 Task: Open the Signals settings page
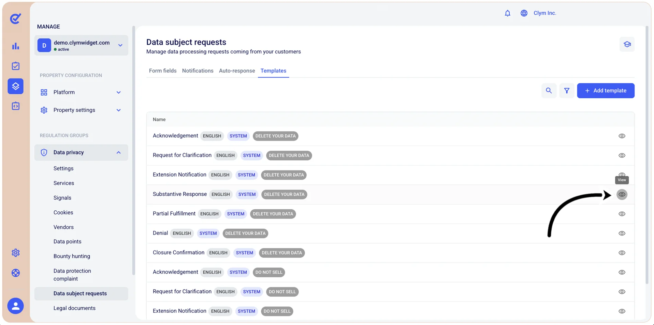(62, 198)
